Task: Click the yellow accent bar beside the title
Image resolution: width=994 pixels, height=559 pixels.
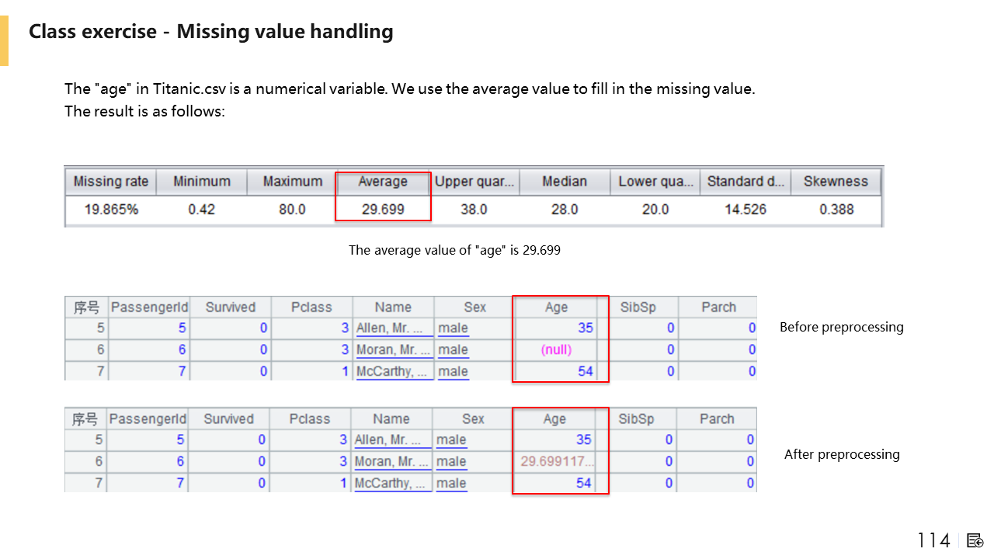Action: pyautogui.click(x=4, y=42)
